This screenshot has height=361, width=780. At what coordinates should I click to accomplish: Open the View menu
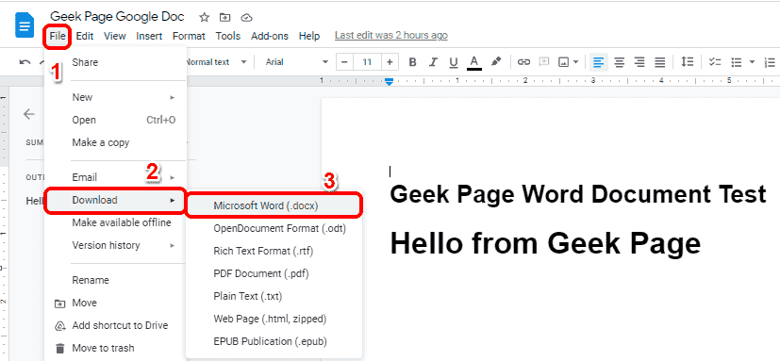click(115, 36)
